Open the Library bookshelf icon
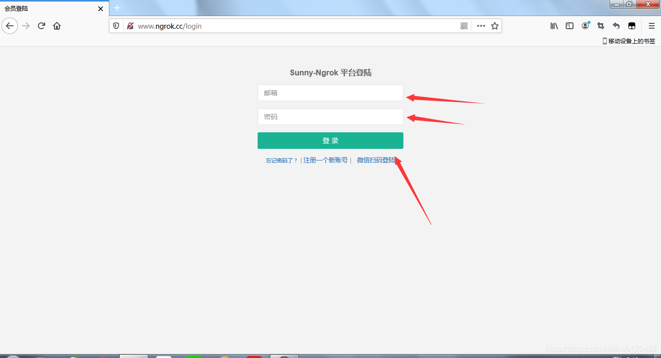The image size is (661, 358). (x=554, y=26)
